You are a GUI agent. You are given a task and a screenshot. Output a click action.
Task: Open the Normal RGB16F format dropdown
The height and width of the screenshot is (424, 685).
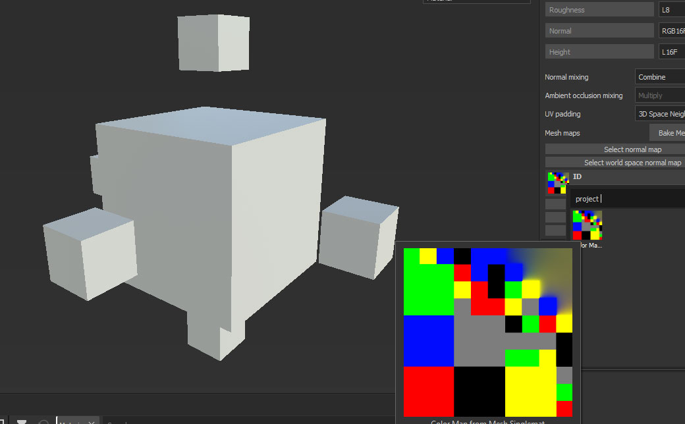click(671, 30)
